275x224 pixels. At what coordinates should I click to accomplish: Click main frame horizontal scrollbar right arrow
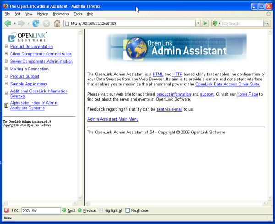[x=264, y=203]
